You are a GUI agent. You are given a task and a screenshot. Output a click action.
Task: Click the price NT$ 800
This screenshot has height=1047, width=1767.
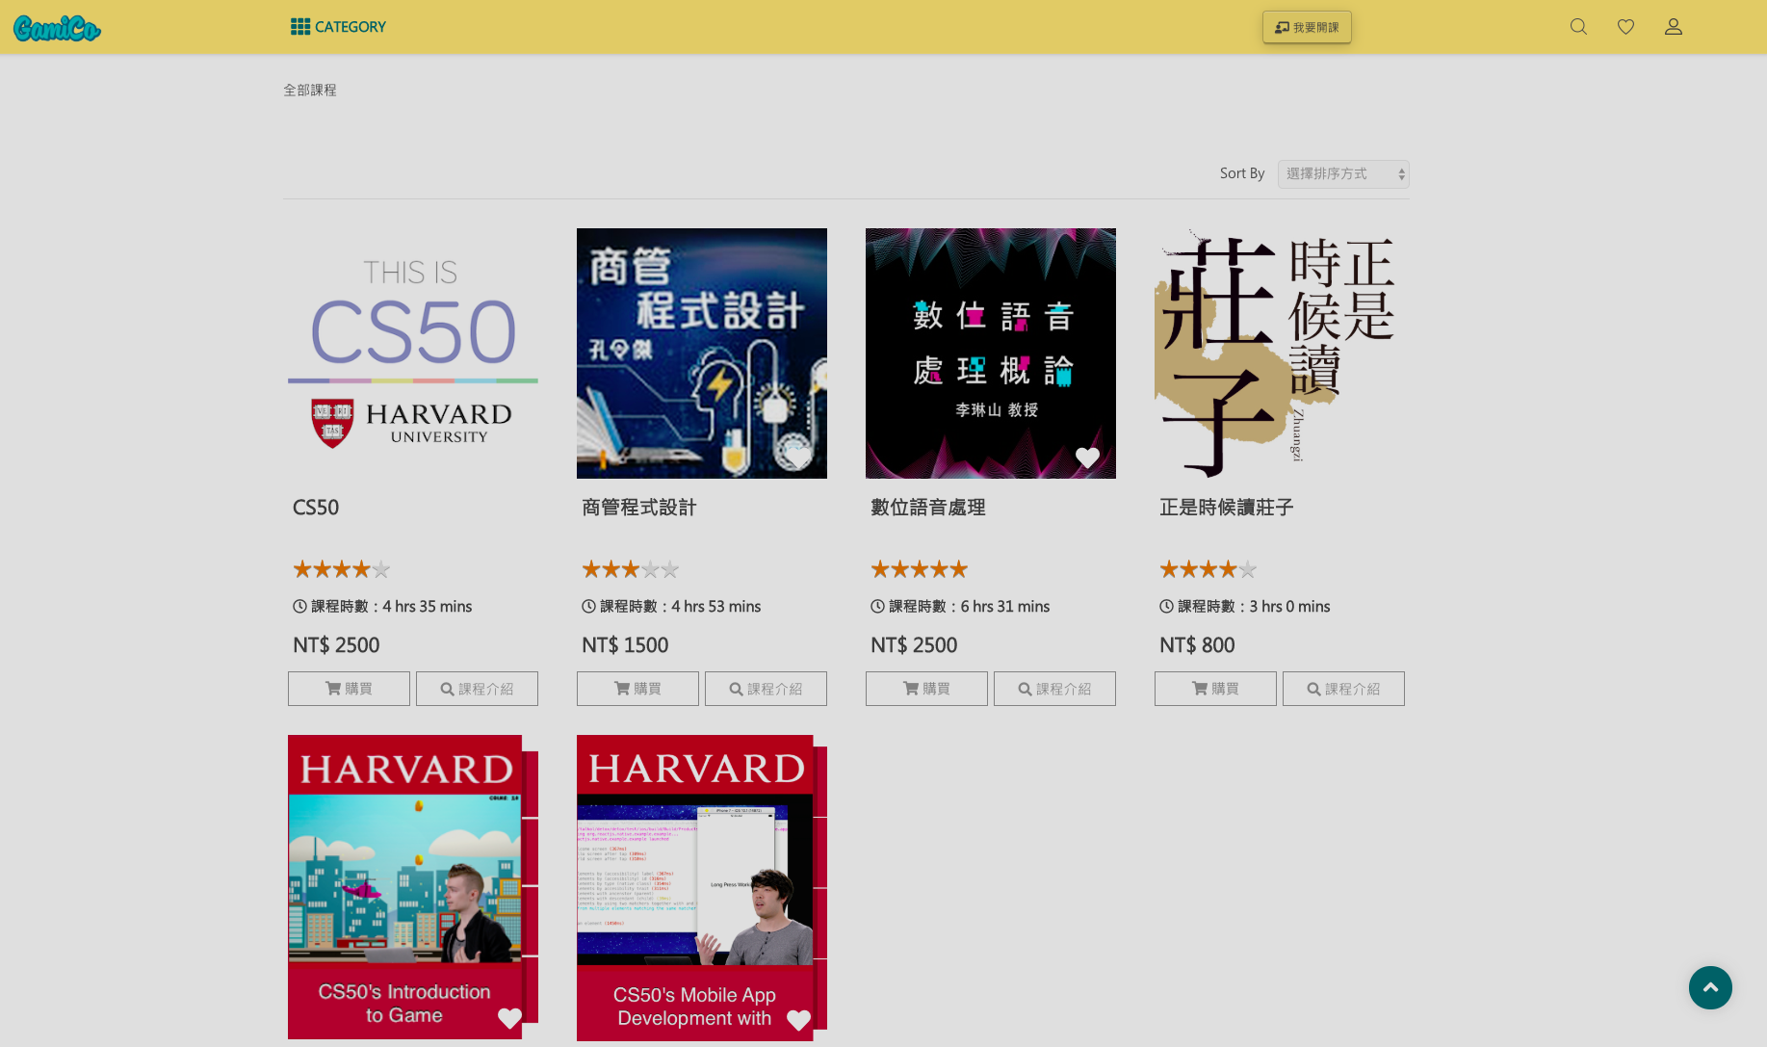tap(1197, 645)
